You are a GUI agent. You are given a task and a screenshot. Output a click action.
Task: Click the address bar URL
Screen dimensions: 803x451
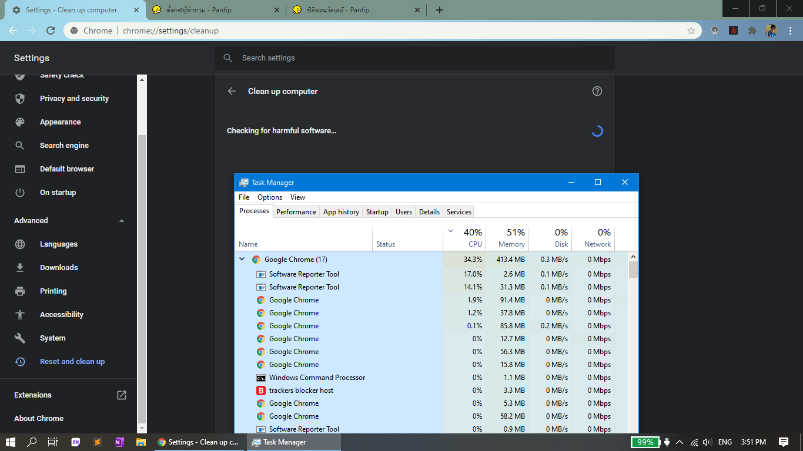170,31
